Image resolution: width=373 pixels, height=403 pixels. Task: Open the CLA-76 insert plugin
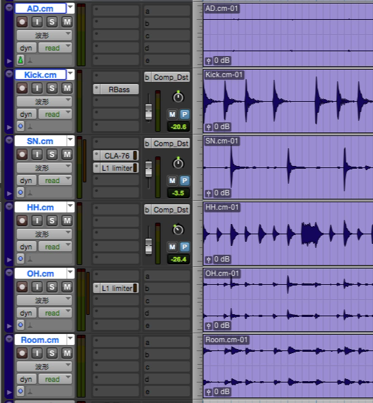(116, 156)
